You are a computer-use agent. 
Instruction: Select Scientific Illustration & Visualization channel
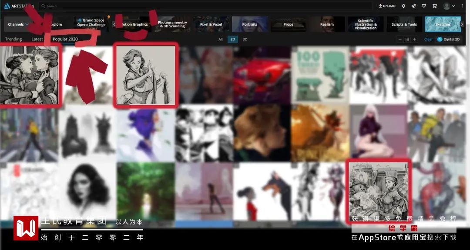(366, 24)
